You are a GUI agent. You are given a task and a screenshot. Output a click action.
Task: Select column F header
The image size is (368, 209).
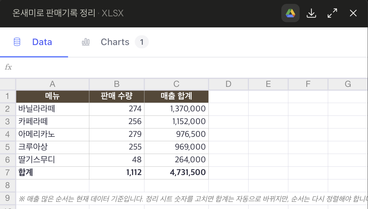[x=308, y=84]
